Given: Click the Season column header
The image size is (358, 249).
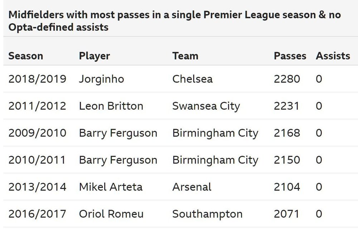Looking at the screenshot, I should (26, 56).
